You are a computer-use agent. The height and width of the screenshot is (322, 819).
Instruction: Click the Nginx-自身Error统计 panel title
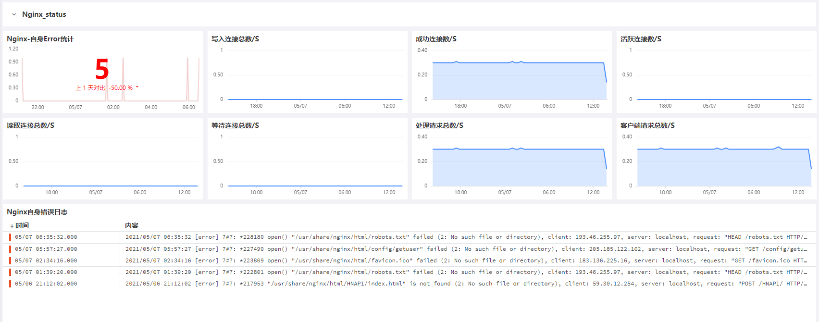[40, 39]
